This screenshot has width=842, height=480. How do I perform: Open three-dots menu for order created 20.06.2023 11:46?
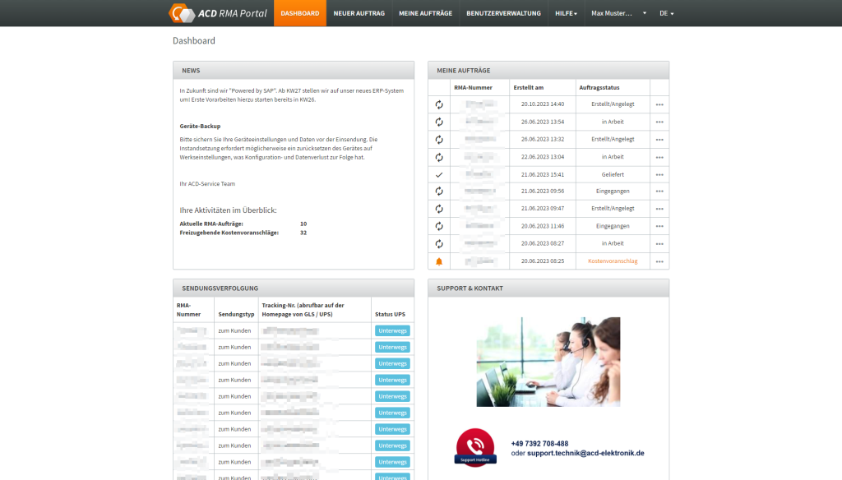(659, 226)
